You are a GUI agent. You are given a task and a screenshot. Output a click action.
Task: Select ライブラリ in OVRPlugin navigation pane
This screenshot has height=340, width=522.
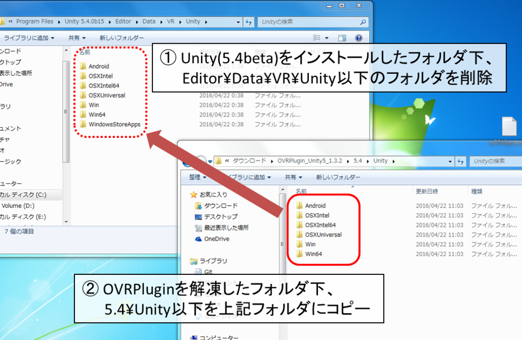(x=209, y=261)
